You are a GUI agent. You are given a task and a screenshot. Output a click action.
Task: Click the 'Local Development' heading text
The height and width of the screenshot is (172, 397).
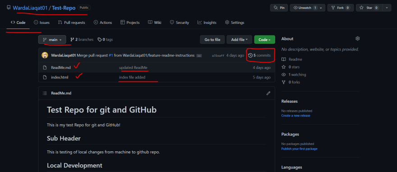click(75, 165)
